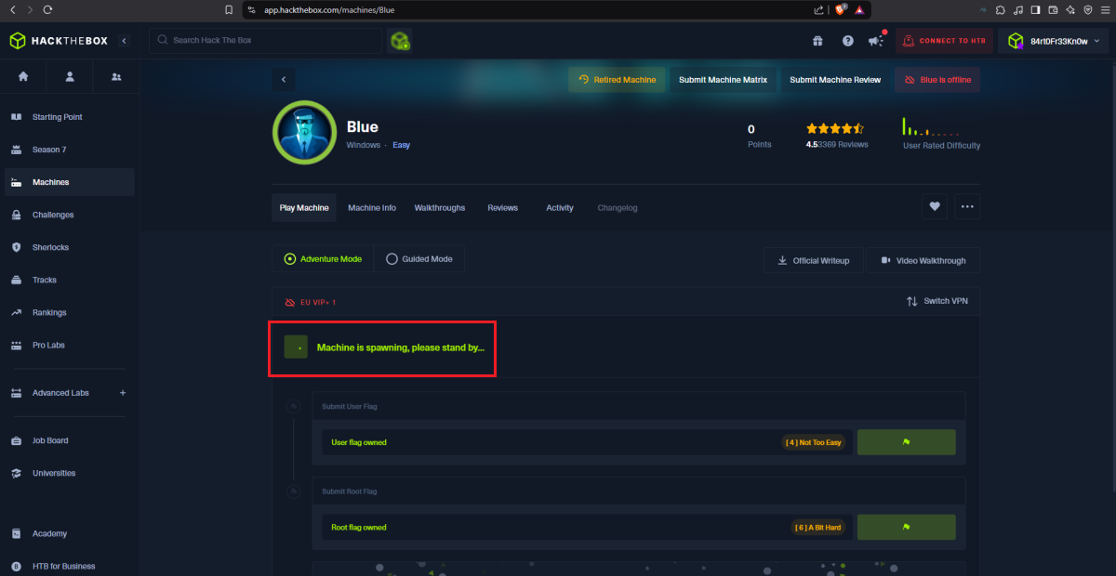Viewport: 1116px width, 576px height.
Task: Add Blue to favorites with the heart icon
Action: (935, 207)
